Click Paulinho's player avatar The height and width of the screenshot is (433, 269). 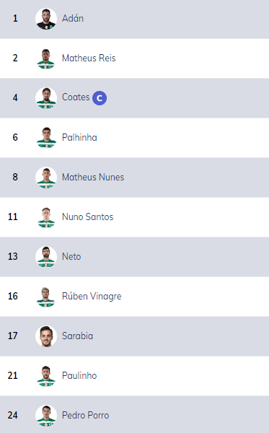click(x=46, y=376)
